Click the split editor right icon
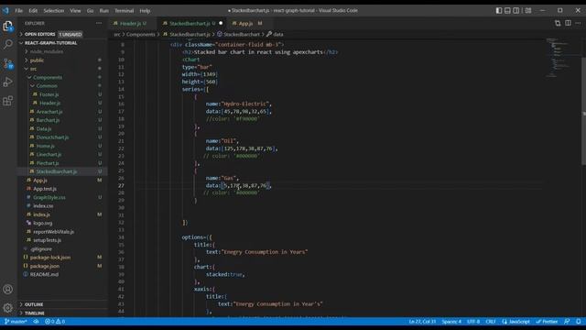Viewport: 586px width, 330px height. tap(568, 23)
